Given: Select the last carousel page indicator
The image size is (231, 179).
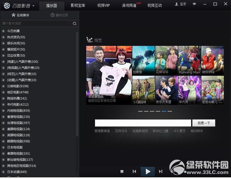Looking at the screenshot, I should point(170,111).
